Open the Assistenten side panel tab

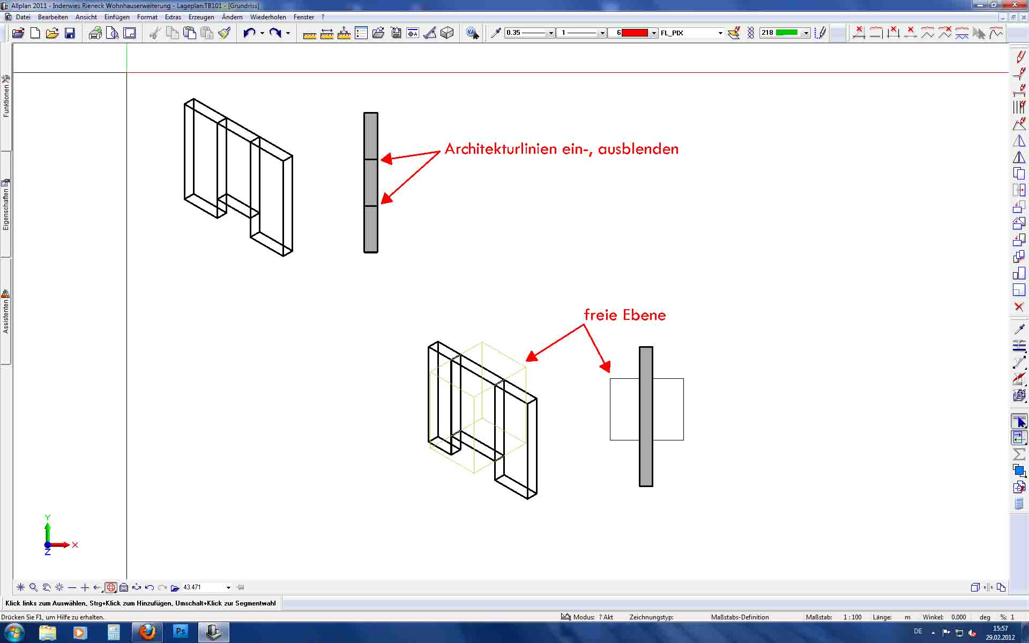click(6, 311)
